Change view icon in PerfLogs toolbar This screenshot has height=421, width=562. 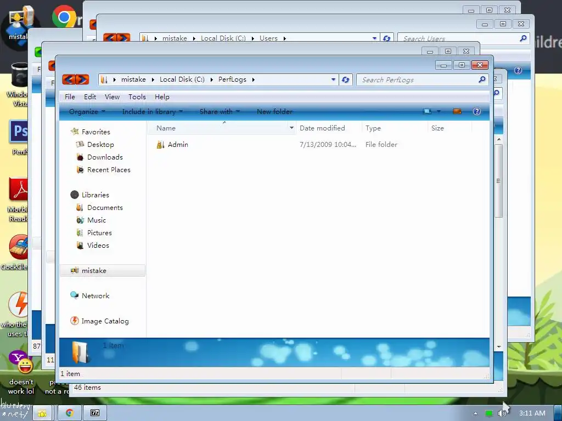pyautogui.click(x=427, y=111)
